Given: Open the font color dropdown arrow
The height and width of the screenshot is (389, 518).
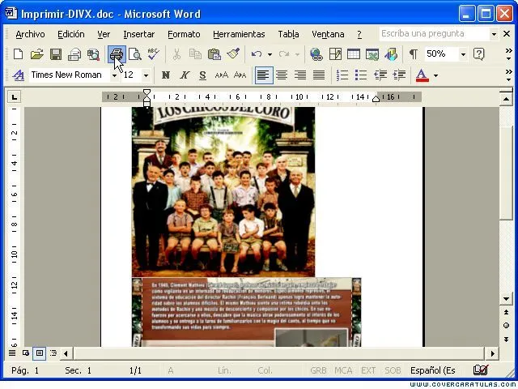Looking at the screenshot, I should (x=435, y=75).
